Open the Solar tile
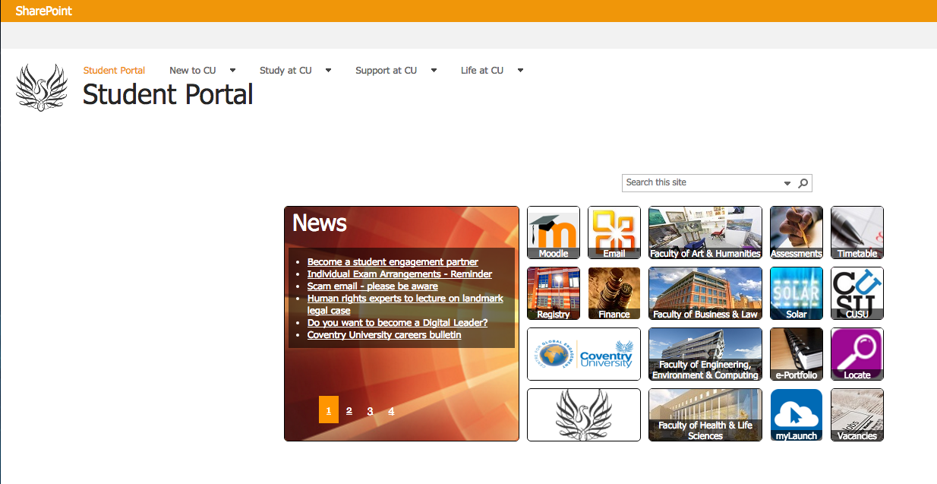 (797, 293)
